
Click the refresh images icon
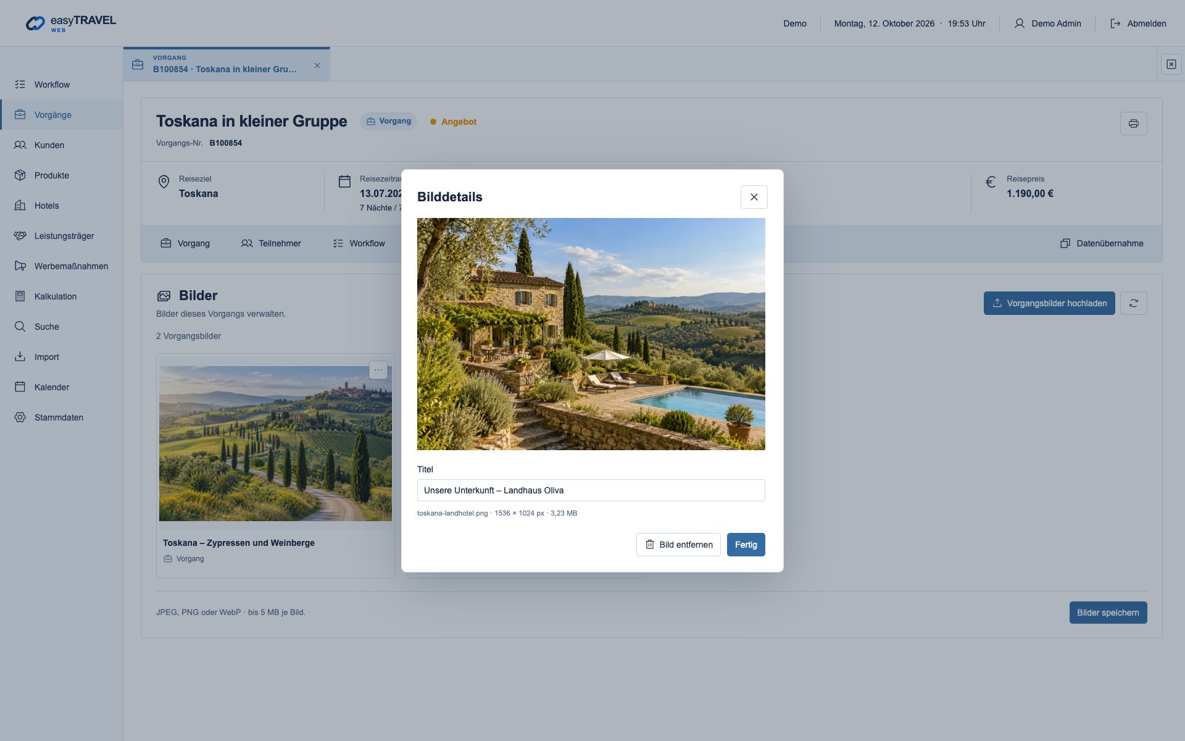point(1133,303)
